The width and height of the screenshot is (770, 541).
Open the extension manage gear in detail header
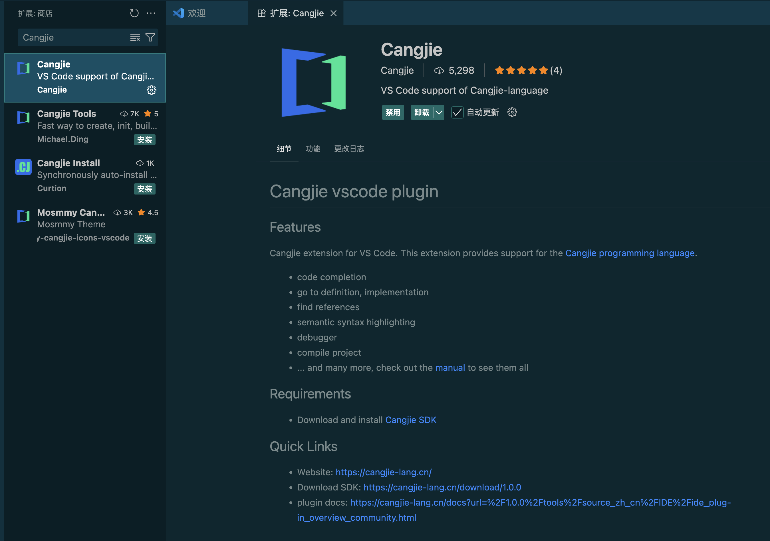click(512, 113)
